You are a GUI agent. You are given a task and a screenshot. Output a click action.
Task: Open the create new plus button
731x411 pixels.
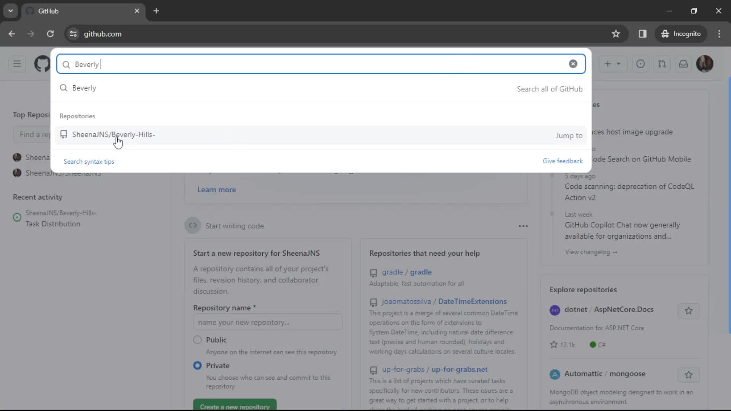[608, 64]
